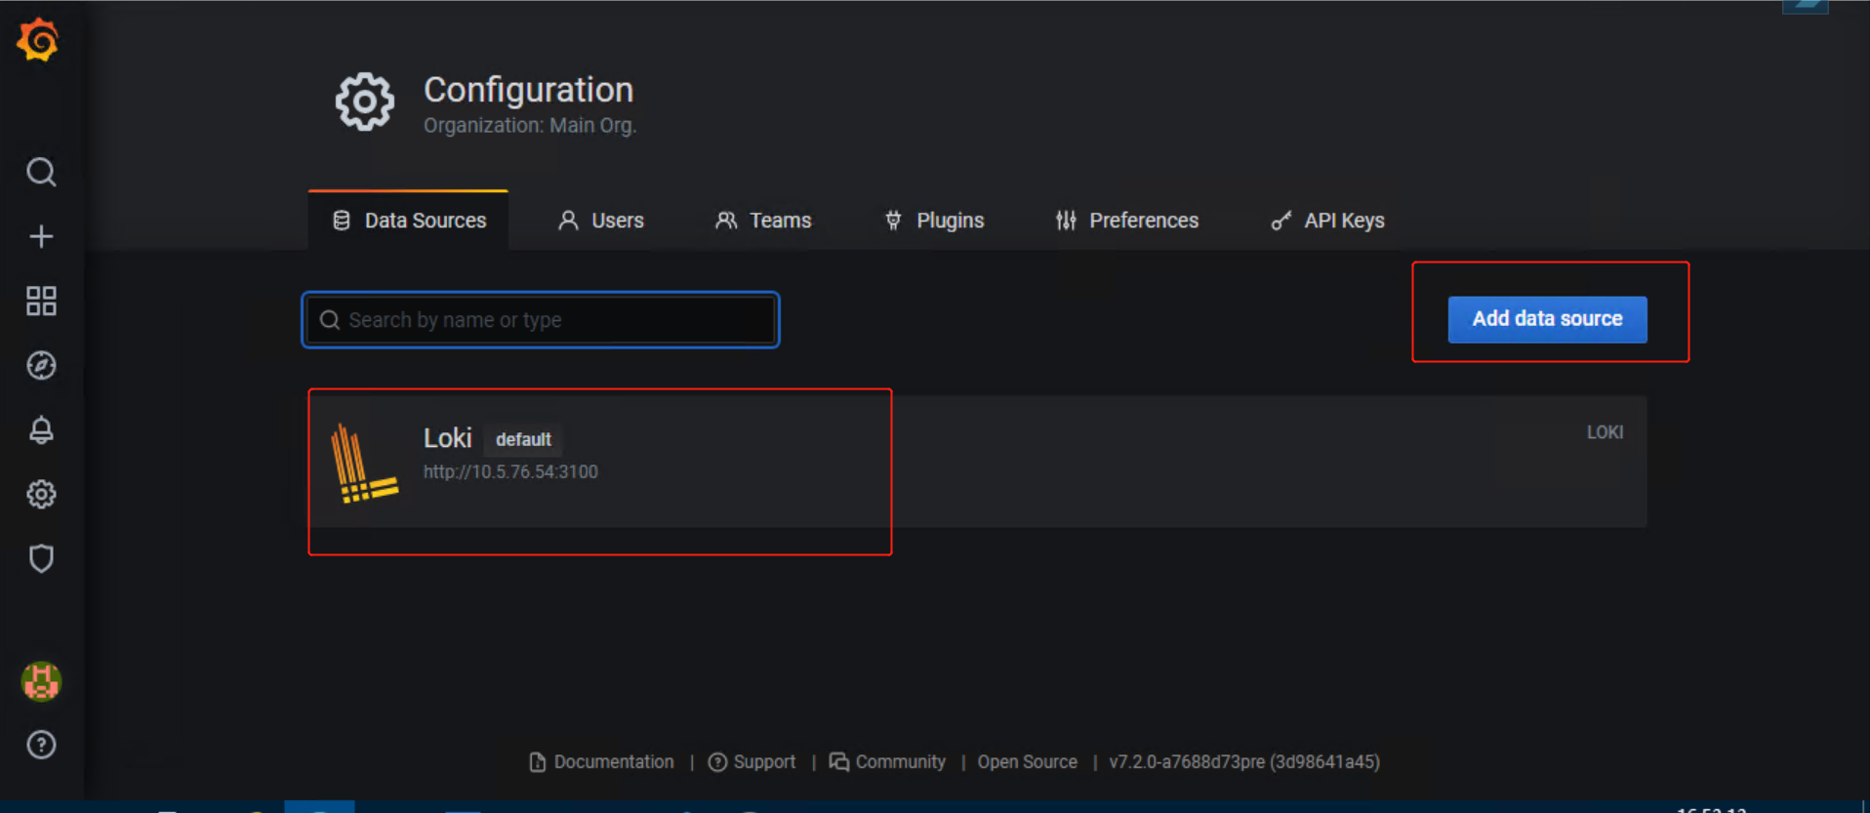Switch to the Users tab

pos(601,221)
